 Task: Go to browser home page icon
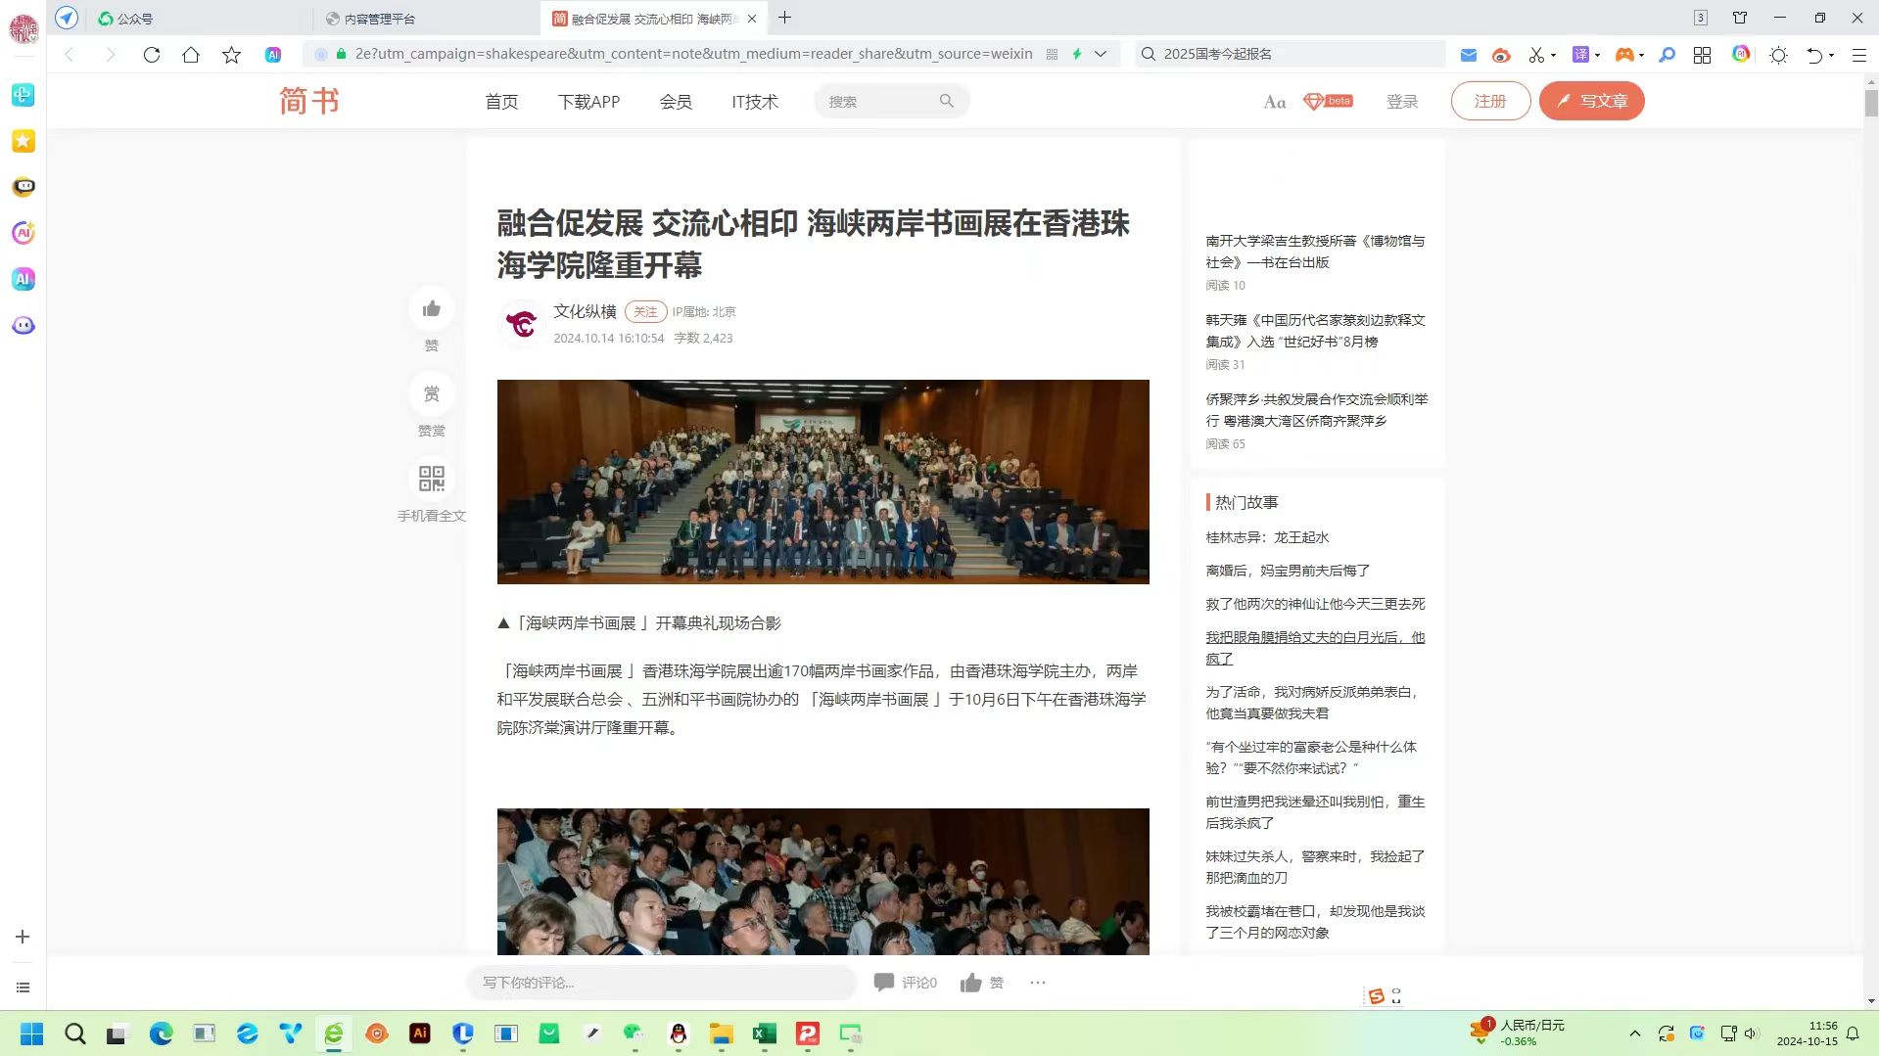[191, 55]
